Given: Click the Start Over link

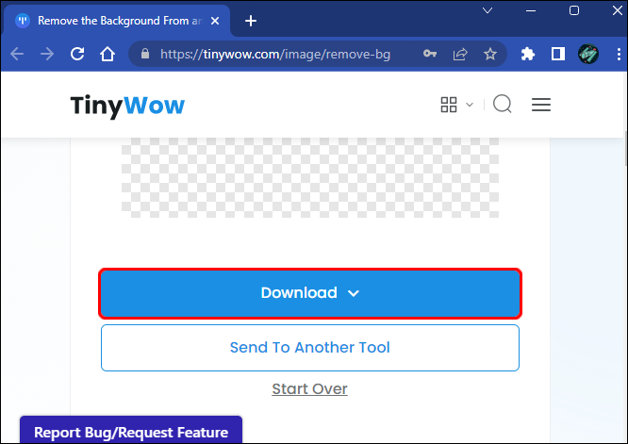Looking at the screenshot, I should click(309, 388).
